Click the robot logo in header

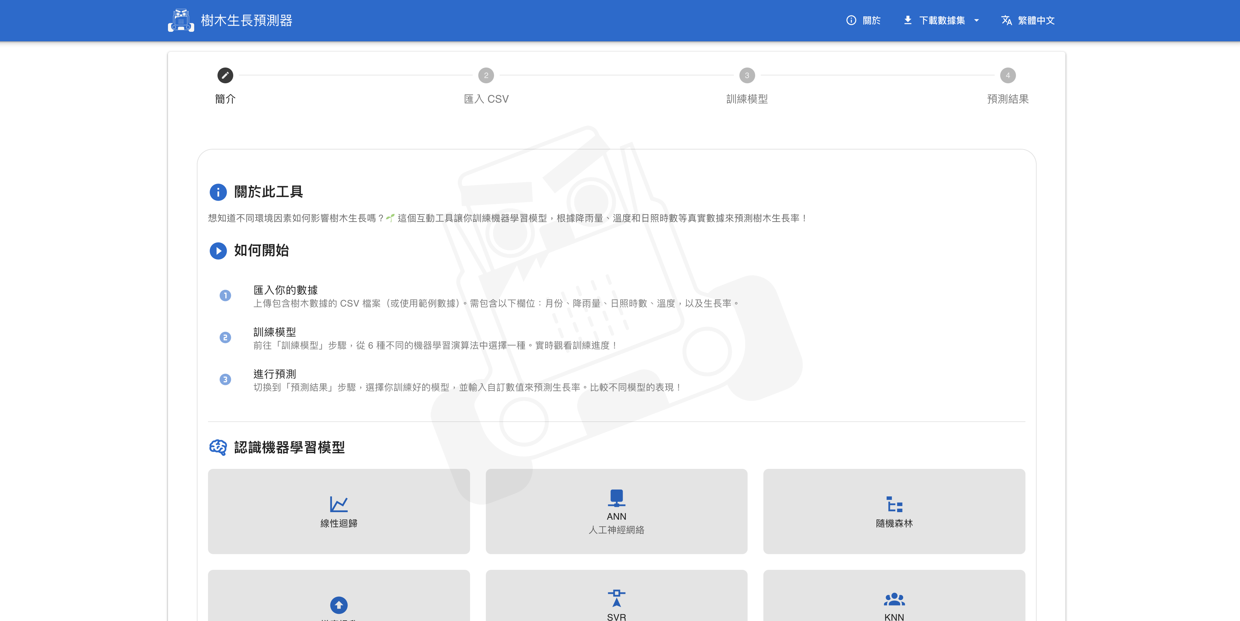[181, 20]
